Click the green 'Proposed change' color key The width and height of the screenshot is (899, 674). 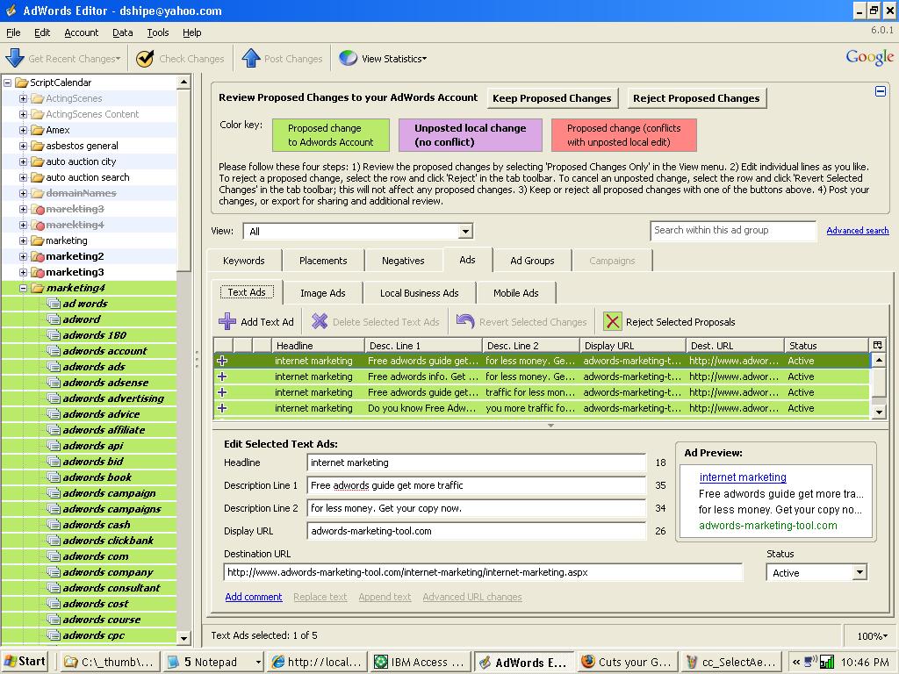331,134
